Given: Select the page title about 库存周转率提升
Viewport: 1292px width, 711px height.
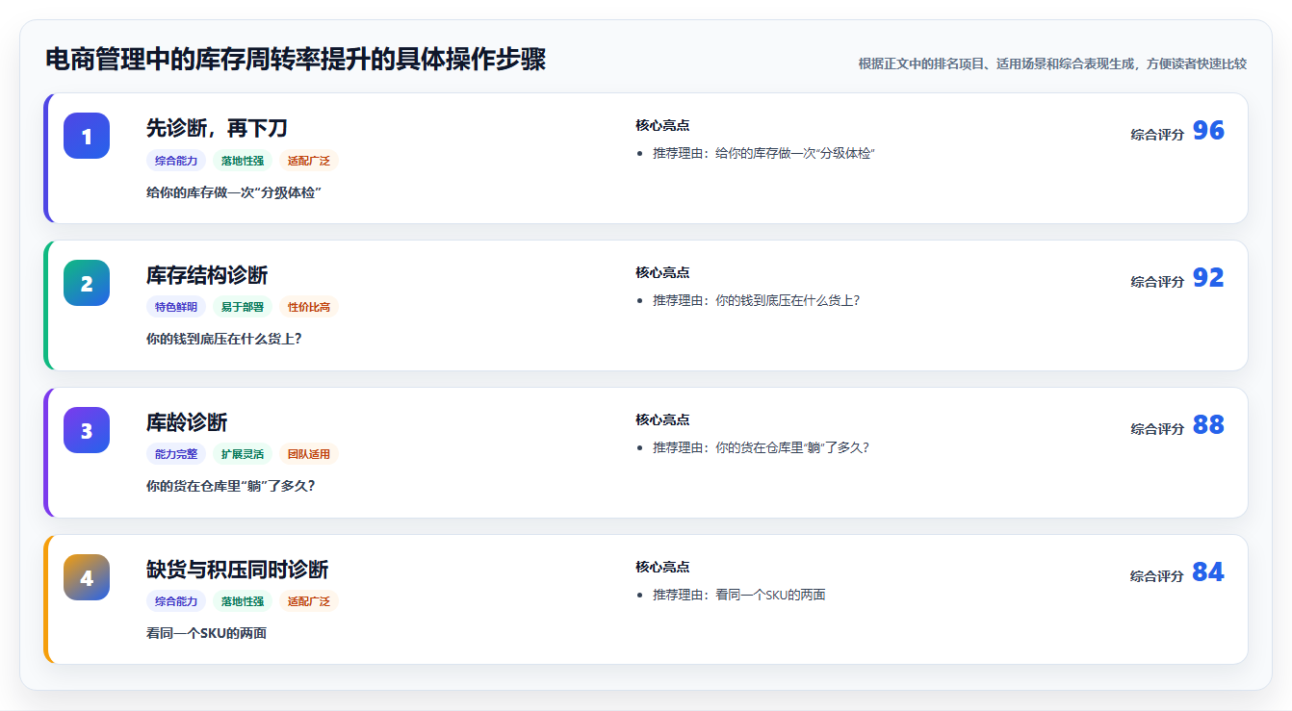Looking at the screenshot, I should coord(296,60).
